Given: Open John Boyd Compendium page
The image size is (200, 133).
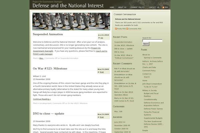Looking at the screenshot, I should 152,84.
